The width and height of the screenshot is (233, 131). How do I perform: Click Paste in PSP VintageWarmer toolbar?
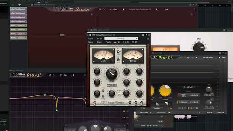point(108,42)
